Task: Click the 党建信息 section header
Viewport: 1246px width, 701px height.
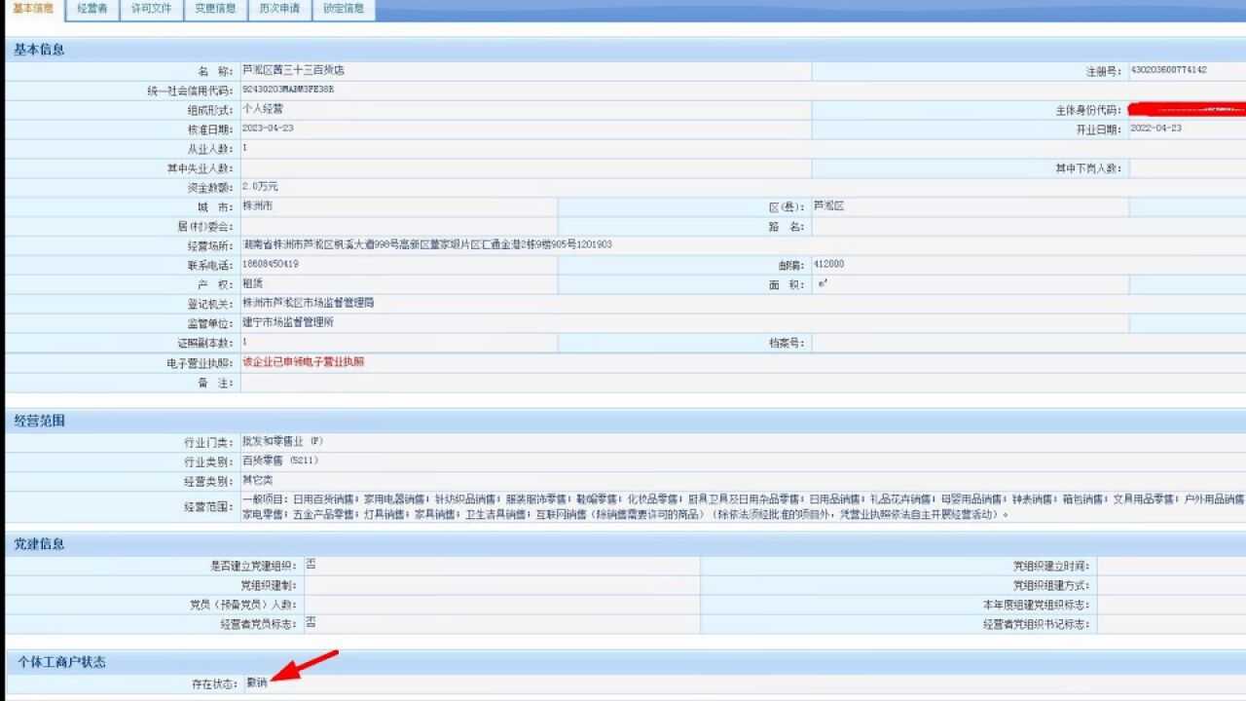Action: coord(625,544)
